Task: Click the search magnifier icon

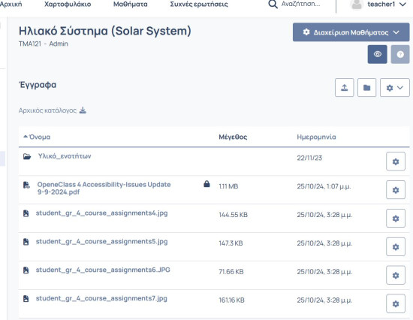Action: coord(273,5)
